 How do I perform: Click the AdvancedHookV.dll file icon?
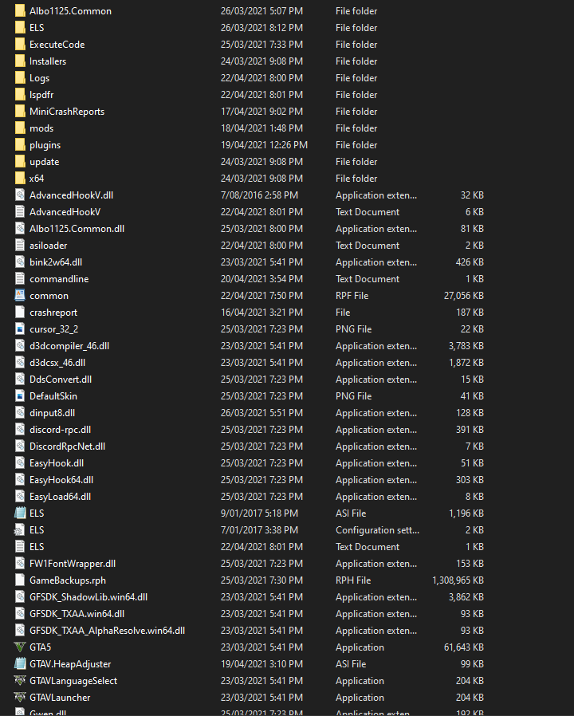coord(20,195)
